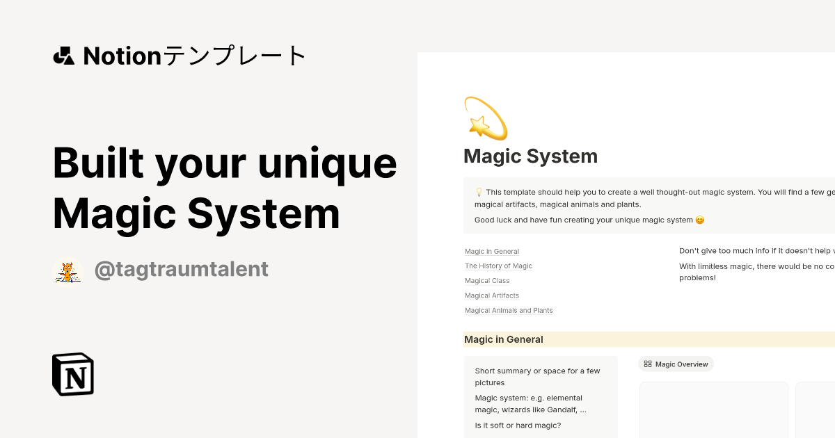This screenshot has height=438, width=835.
Task: Click the @tagtraumtalent creator handle
Action: point(181,270)
